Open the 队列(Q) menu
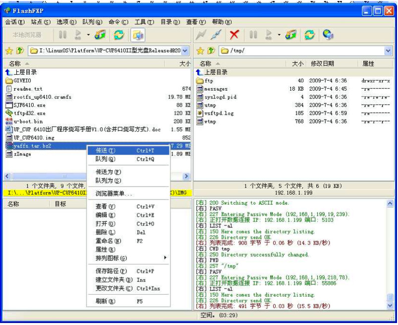398x325 pixels. 92,22
